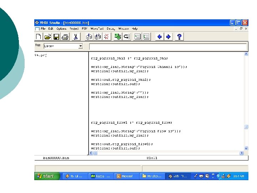Click the second stacked-pages compile-all icon
Viewport: 257px width, 193px height.
coord(98,36)
